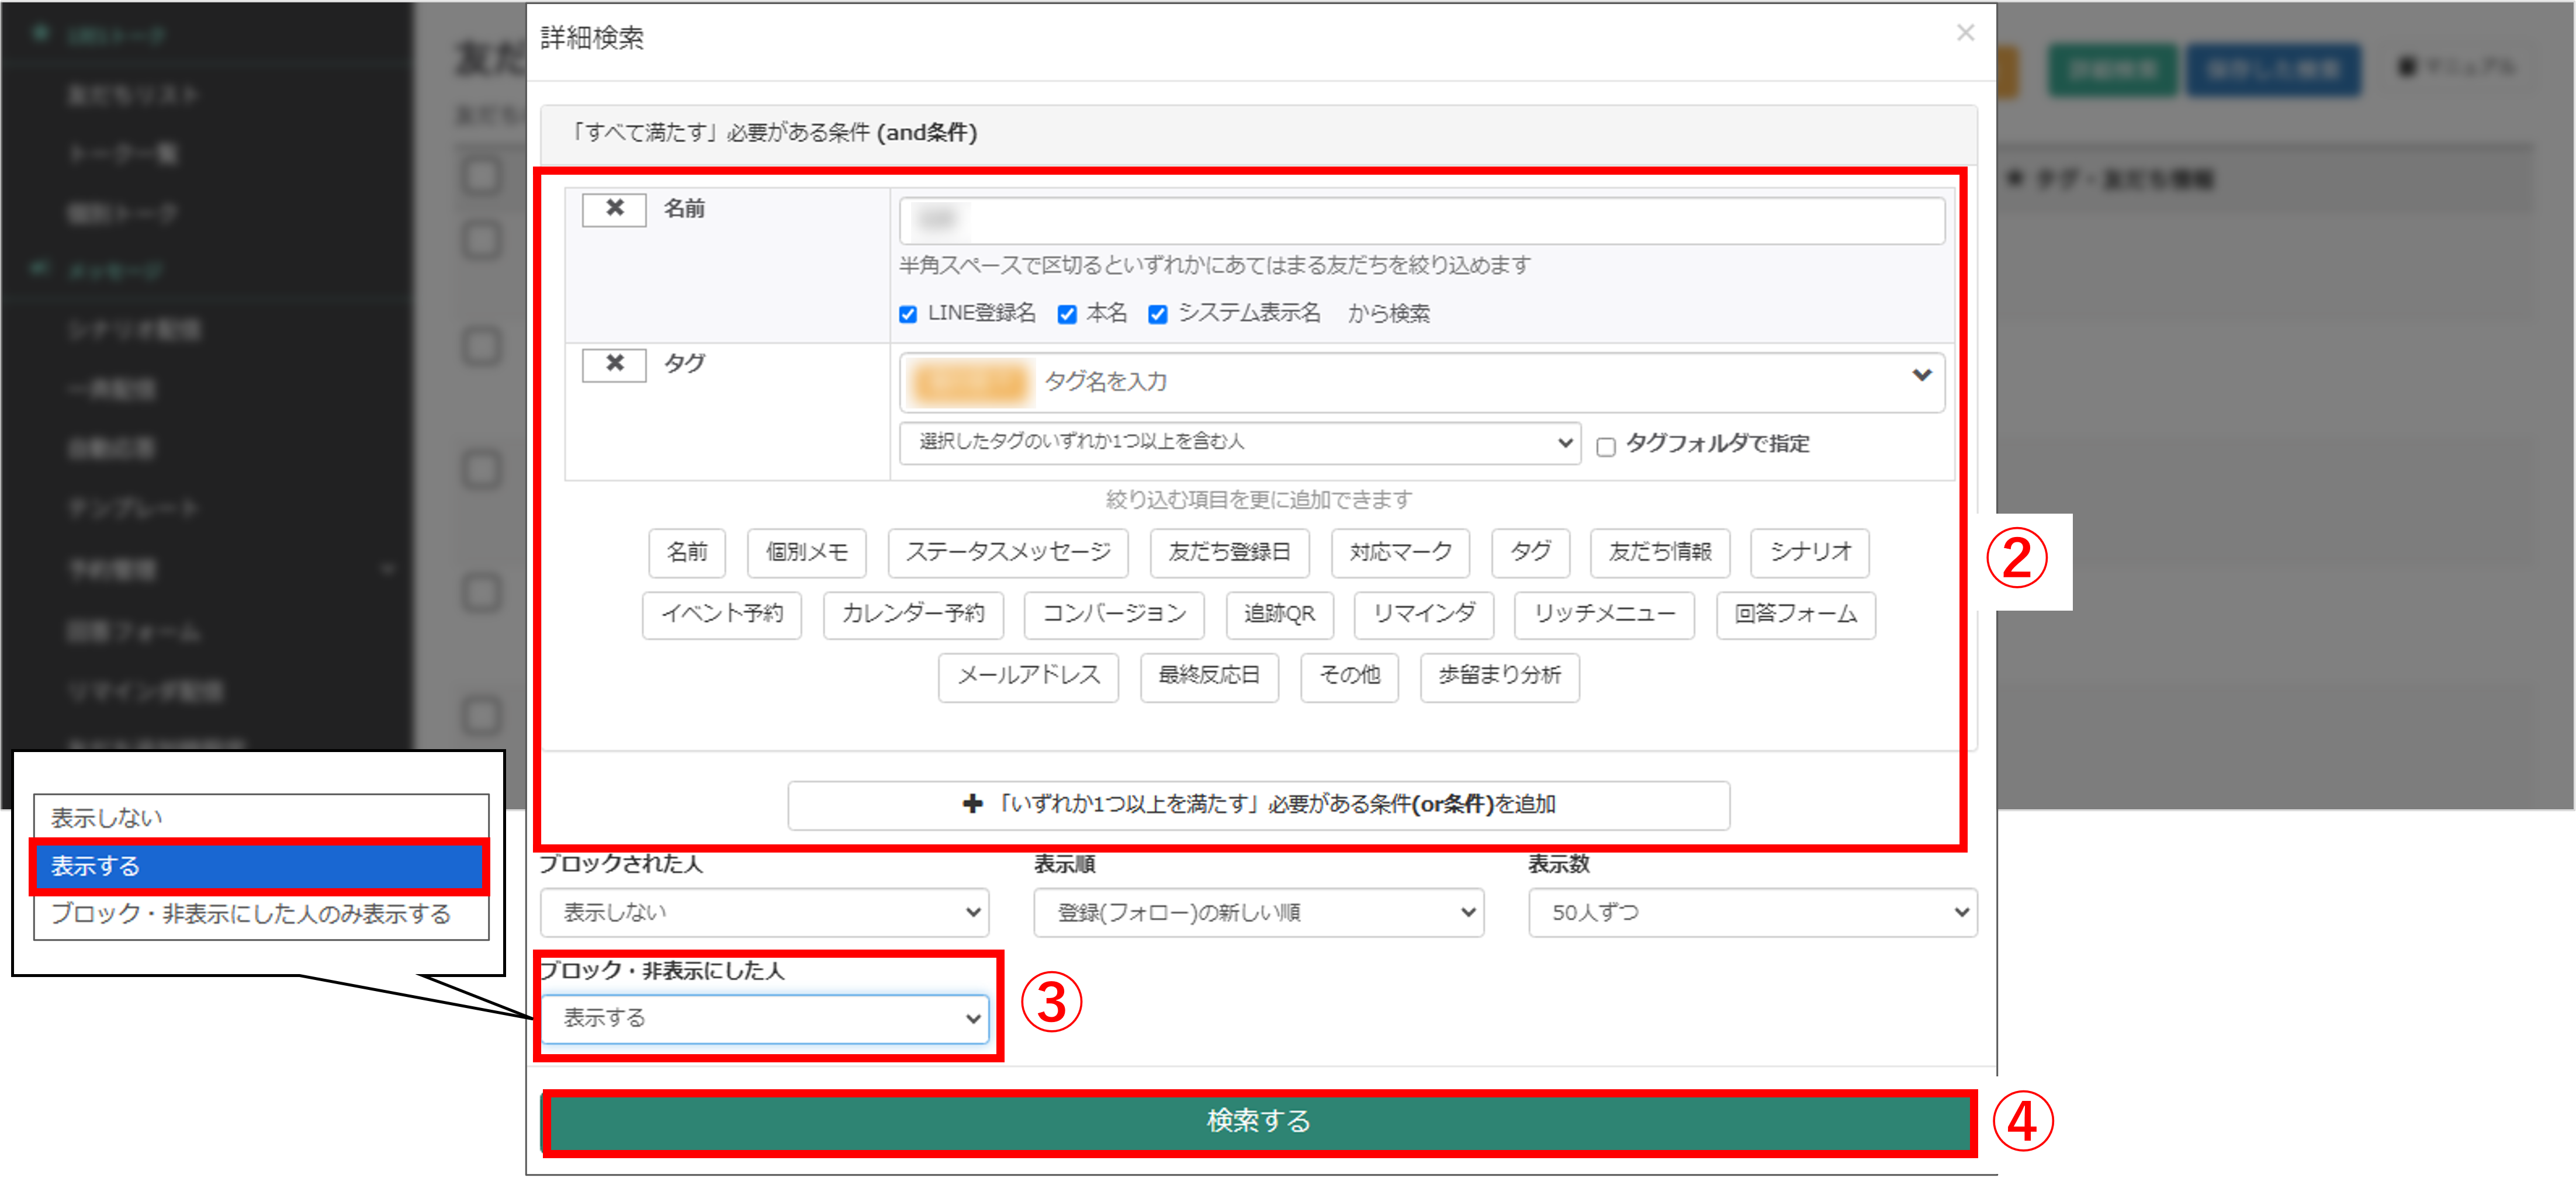
Task: Add the コンバージョン filter item
Action: 1114,614
